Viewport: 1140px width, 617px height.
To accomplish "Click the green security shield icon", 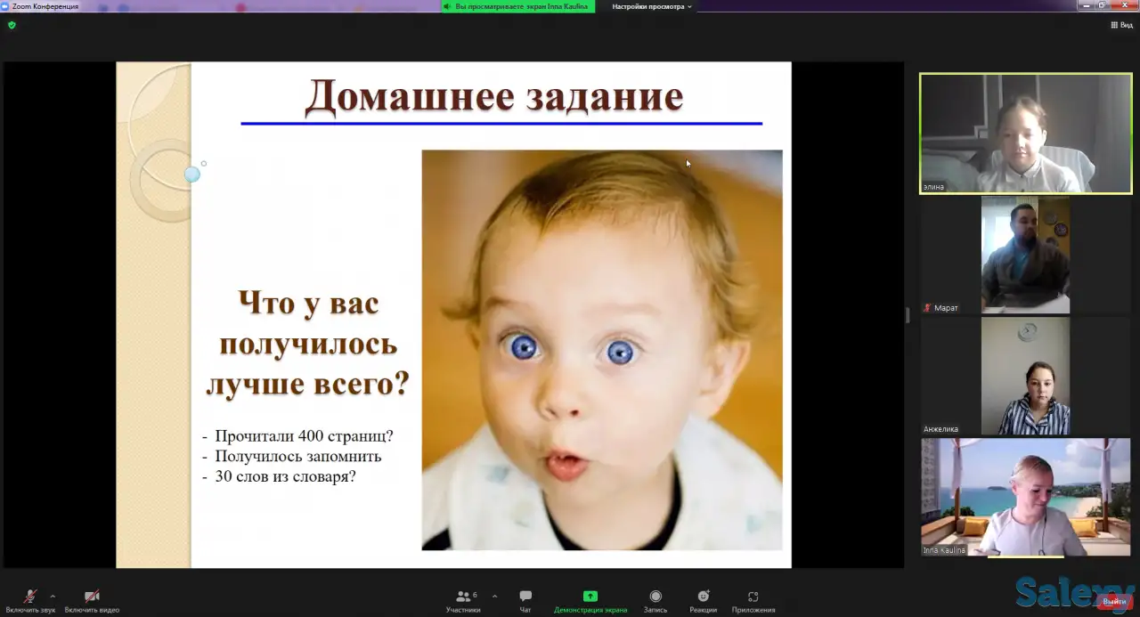I will coord(12,25).
